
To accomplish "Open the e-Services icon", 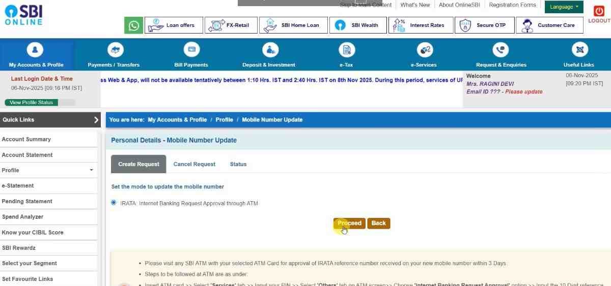I will pos(424,50).
